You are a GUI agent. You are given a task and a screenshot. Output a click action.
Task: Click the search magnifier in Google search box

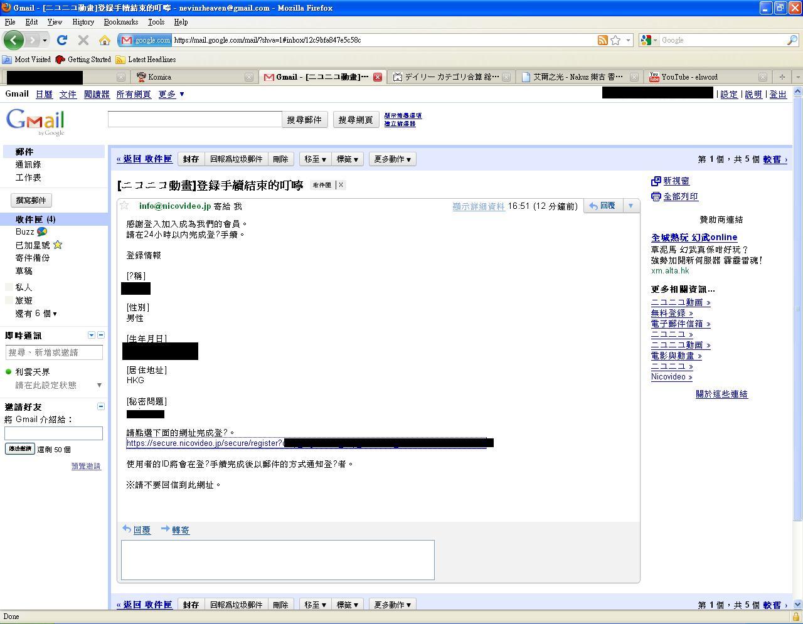(792, 40)
